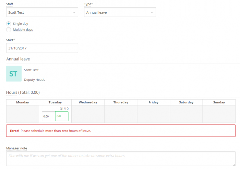
Task: Click the Hours total heading label
Action: (x=23, y=92)
